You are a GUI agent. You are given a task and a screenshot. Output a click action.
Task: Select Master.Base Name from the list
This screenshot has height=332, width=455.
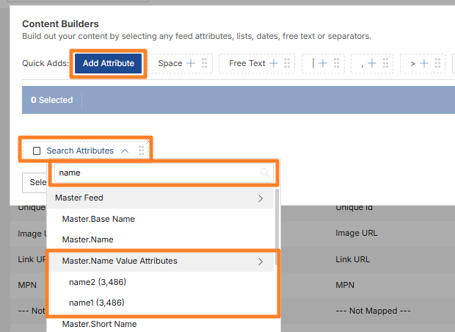[x=98, y=219]
